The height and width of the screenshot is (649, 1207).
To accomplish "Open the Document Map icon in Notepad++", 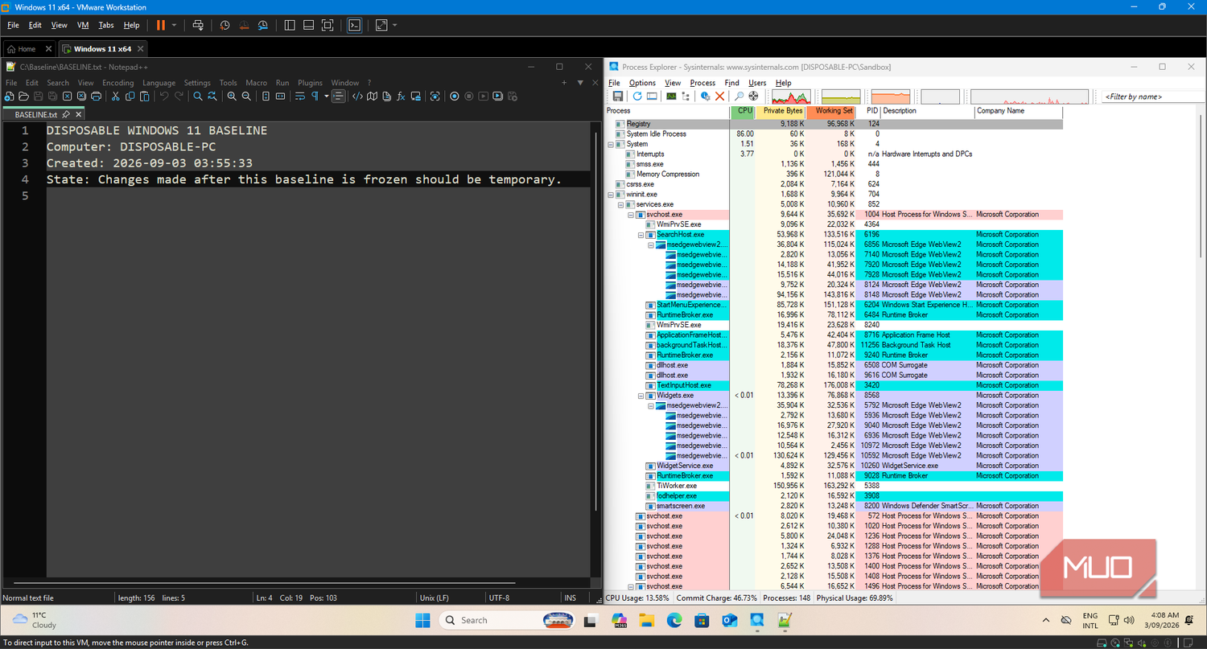I will (372, 97).
